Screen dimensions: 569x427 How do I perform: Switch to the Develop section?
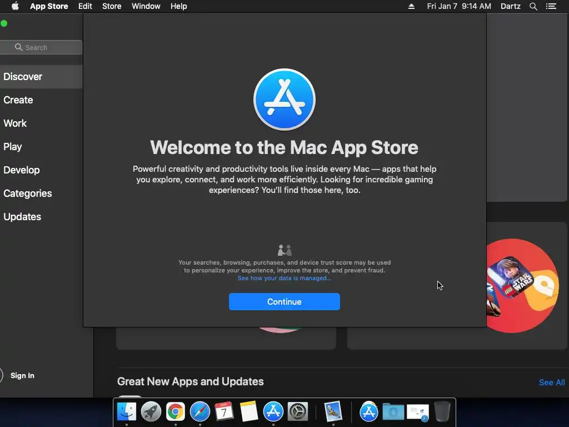pos(22,170)
